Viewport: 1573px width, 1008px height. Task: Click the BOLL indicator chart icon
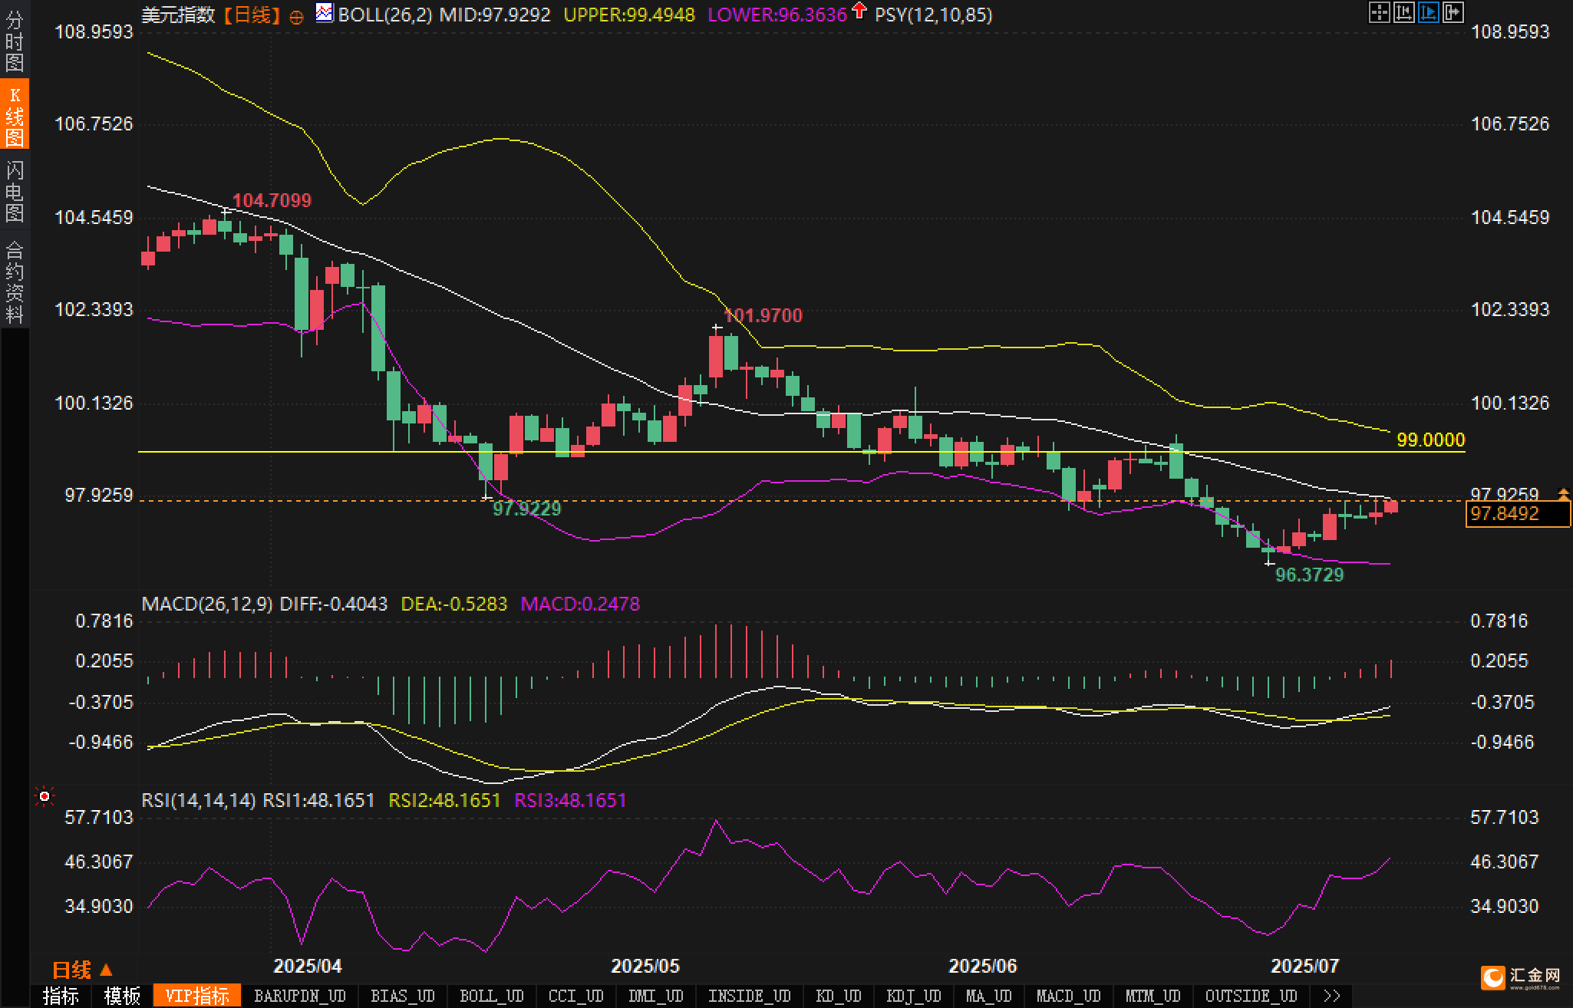325,13
